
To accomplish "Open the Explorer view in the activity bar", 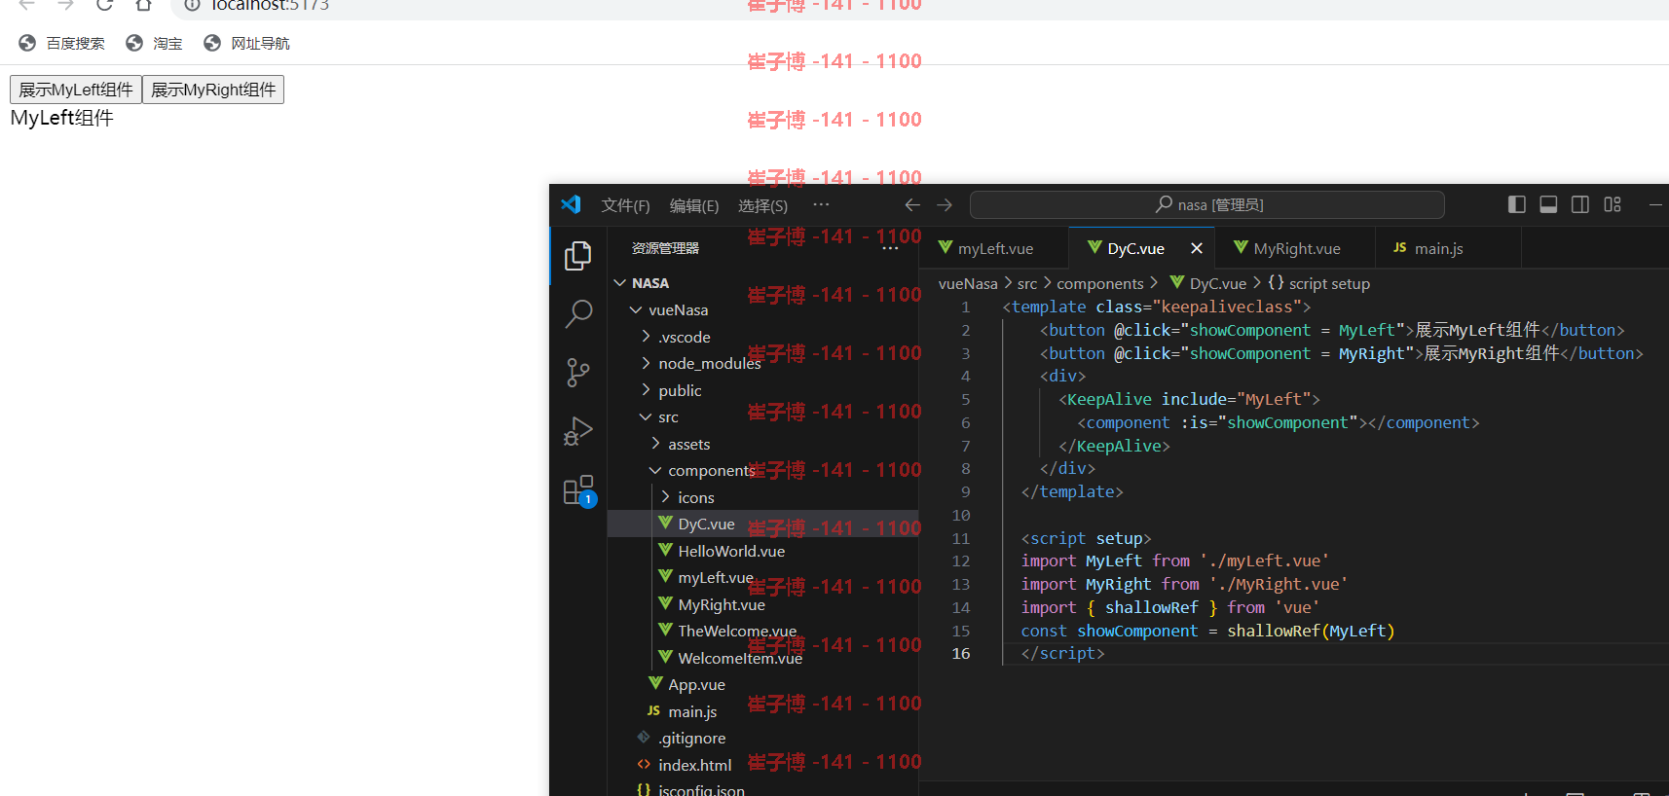I will pyautogui.click(x=578, y=256).
